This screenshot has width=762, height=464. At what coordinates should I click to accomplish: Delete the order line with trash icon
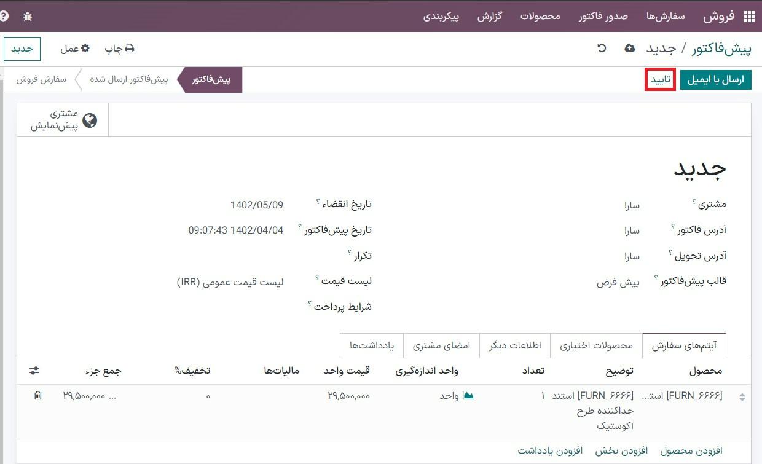point(38,396)
